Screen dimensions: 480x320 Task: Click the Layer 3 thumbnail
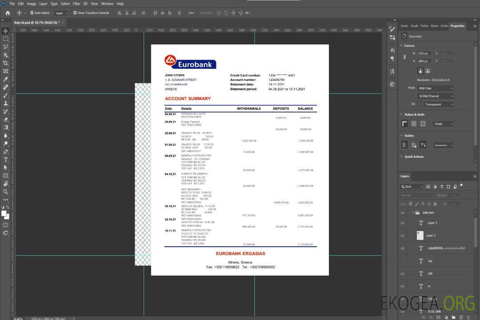420,236
